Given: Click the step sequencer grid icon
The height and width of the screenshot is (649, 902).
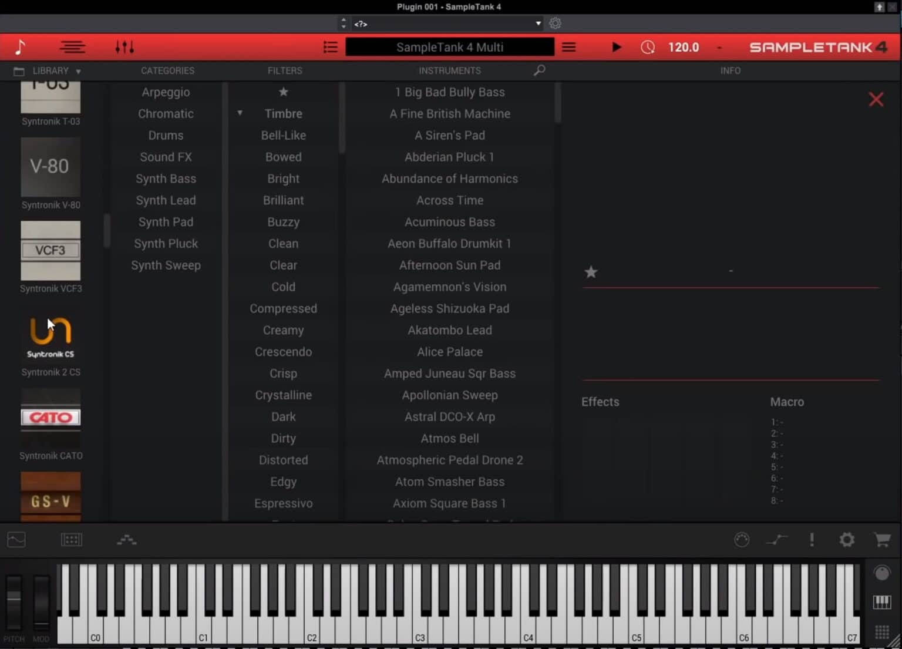Looking at the screenshot, I should (72, 540).
